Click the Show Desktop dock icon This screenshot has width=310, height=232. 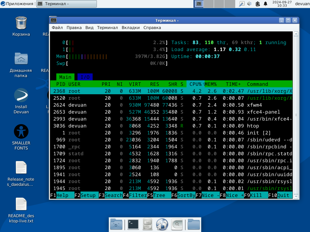point(116,224)
